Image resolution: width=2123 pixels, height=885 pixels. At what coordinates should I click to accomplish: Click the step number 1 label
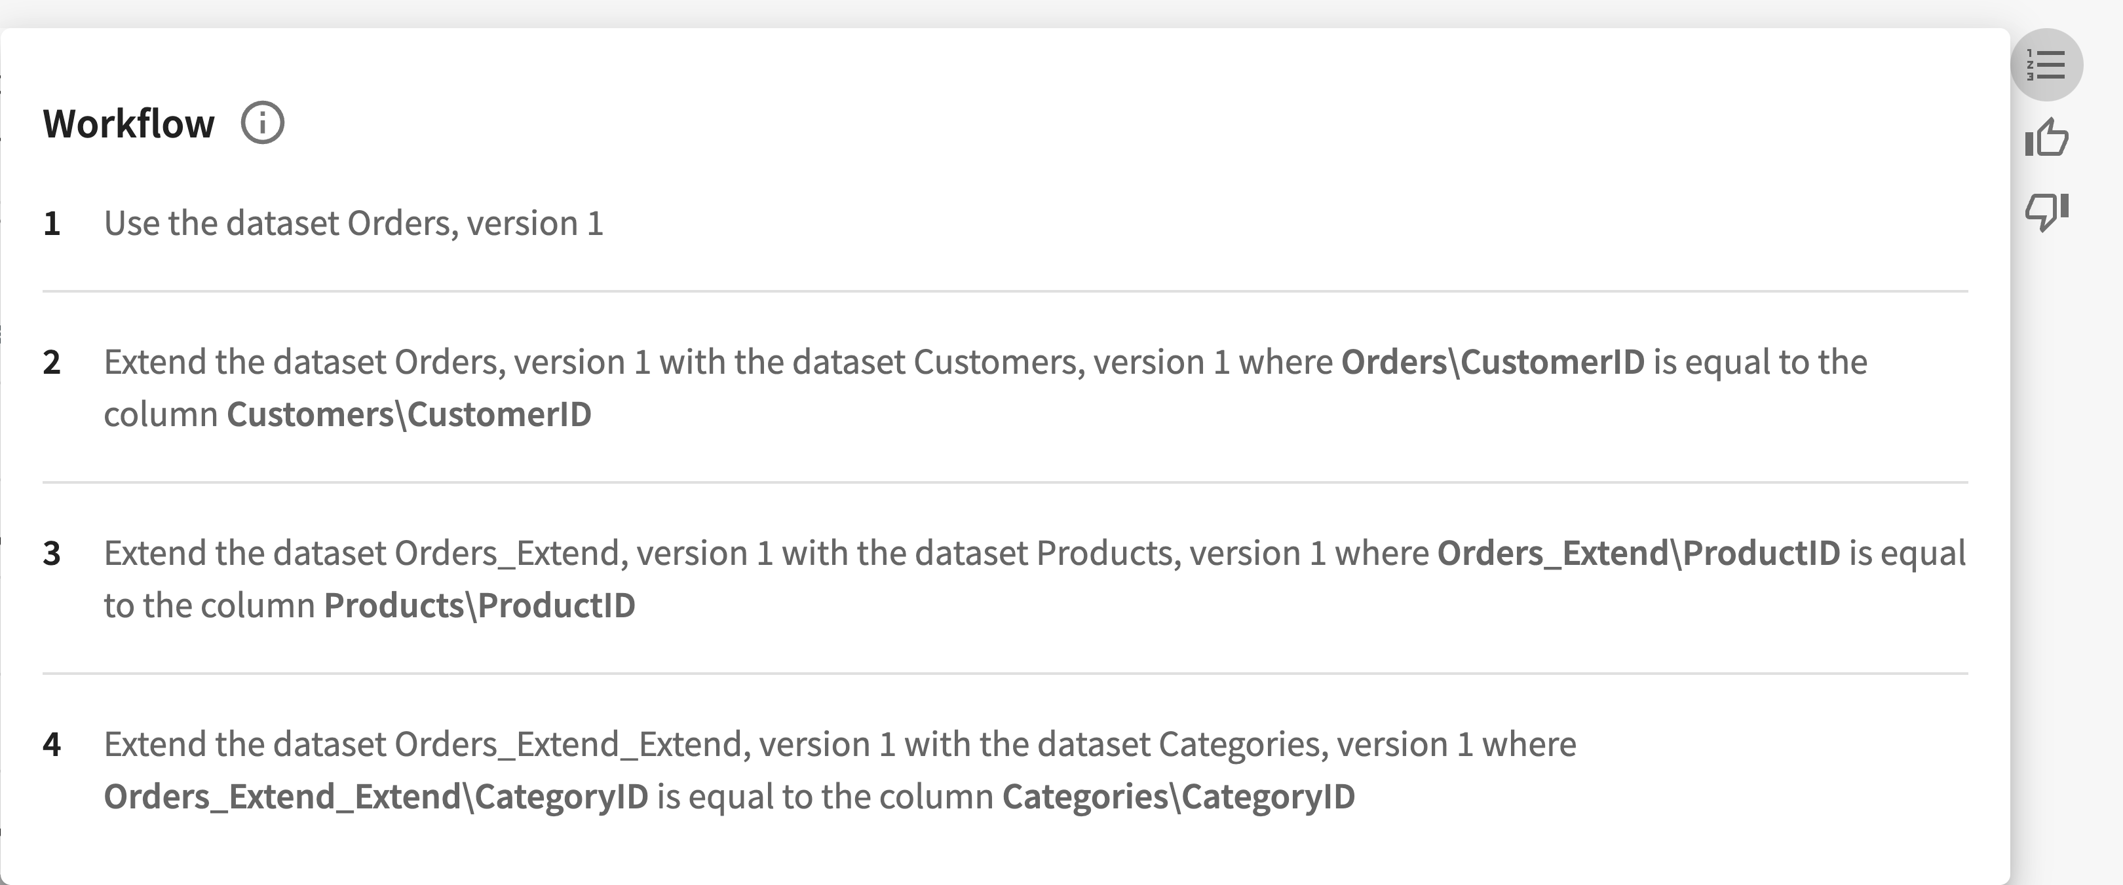[52, 223]
